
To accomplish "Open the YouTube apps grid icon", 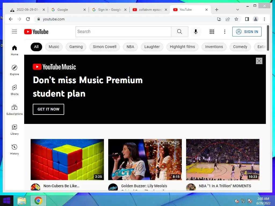I will pos(212,32).
